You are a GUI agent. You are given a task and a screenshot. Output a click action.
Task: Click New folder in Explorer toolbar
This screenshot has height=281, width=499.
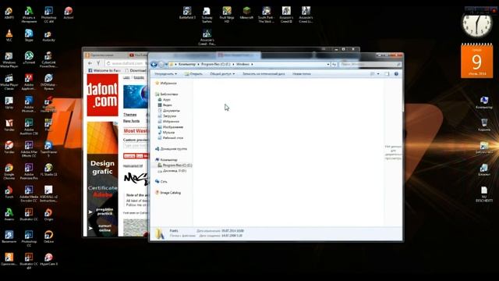tap(302, 74)
